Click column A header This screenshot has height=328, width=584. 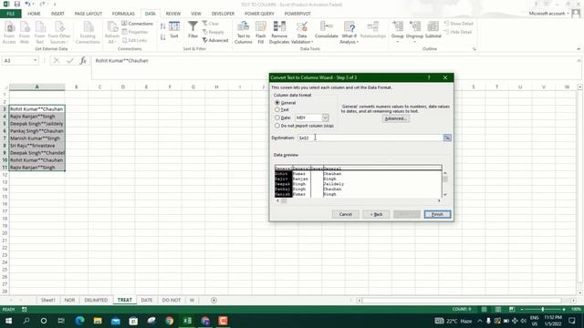(36, 87)
